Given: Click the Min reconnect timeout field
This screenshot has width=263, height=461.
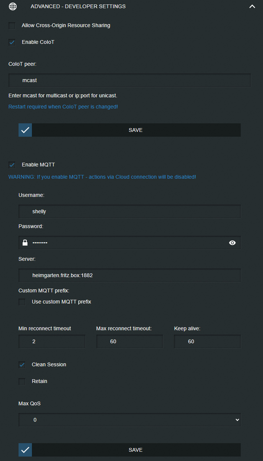Looking at the screenshot, I should click(x=52, y=341).
